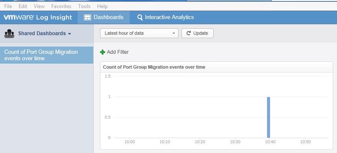Click the 10:30 axis label
Screen dimensions: 337x153
(x=235, y=142)
